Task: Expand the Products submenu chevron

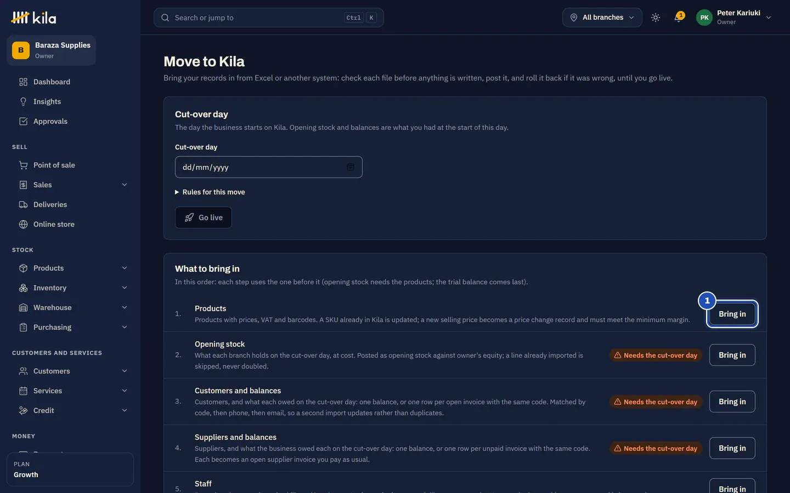Action: point(125,268)
